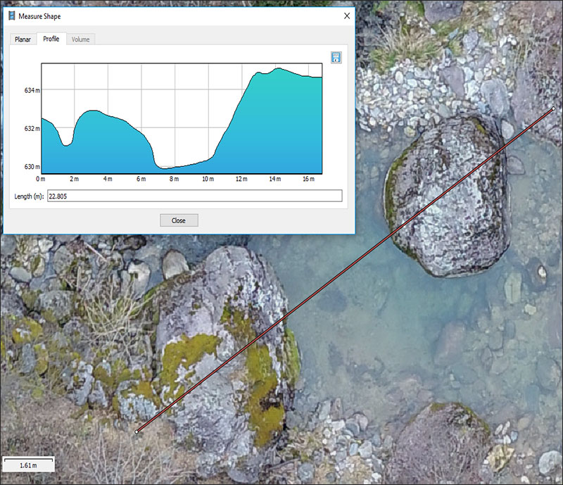Click the 0 m distance axis label
The image size is (563, 485).
click(41, 179)
